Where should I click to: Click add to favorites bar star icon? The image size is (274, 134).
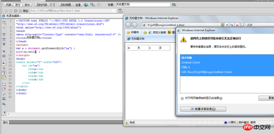[145, 32]
